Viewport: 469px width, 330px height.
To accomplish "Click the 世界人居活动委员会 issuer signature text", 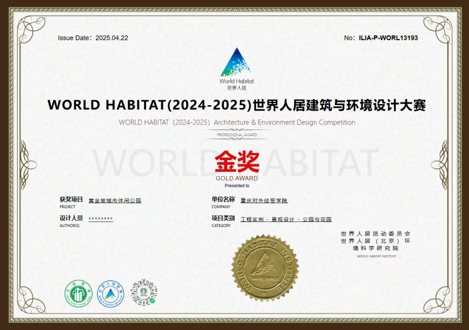I will pos(376,234).
